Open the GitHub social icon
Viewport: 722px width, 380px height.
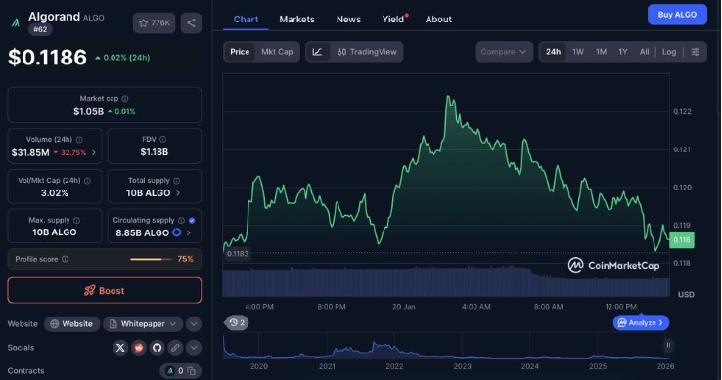point(157,348)
